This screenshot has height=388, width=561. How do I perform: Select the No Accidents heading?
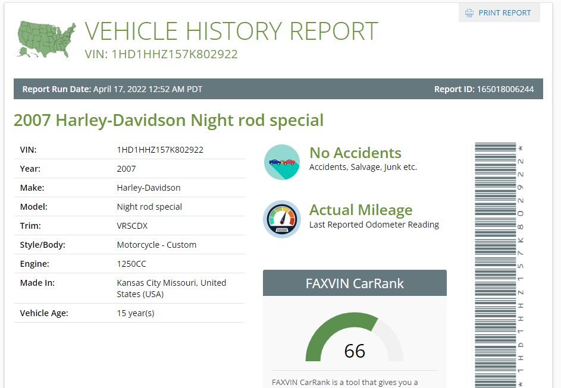click(x=355, y=153)
